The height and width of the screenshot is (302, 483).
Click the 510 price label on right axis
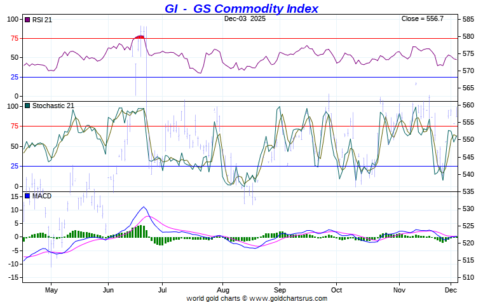468,277
